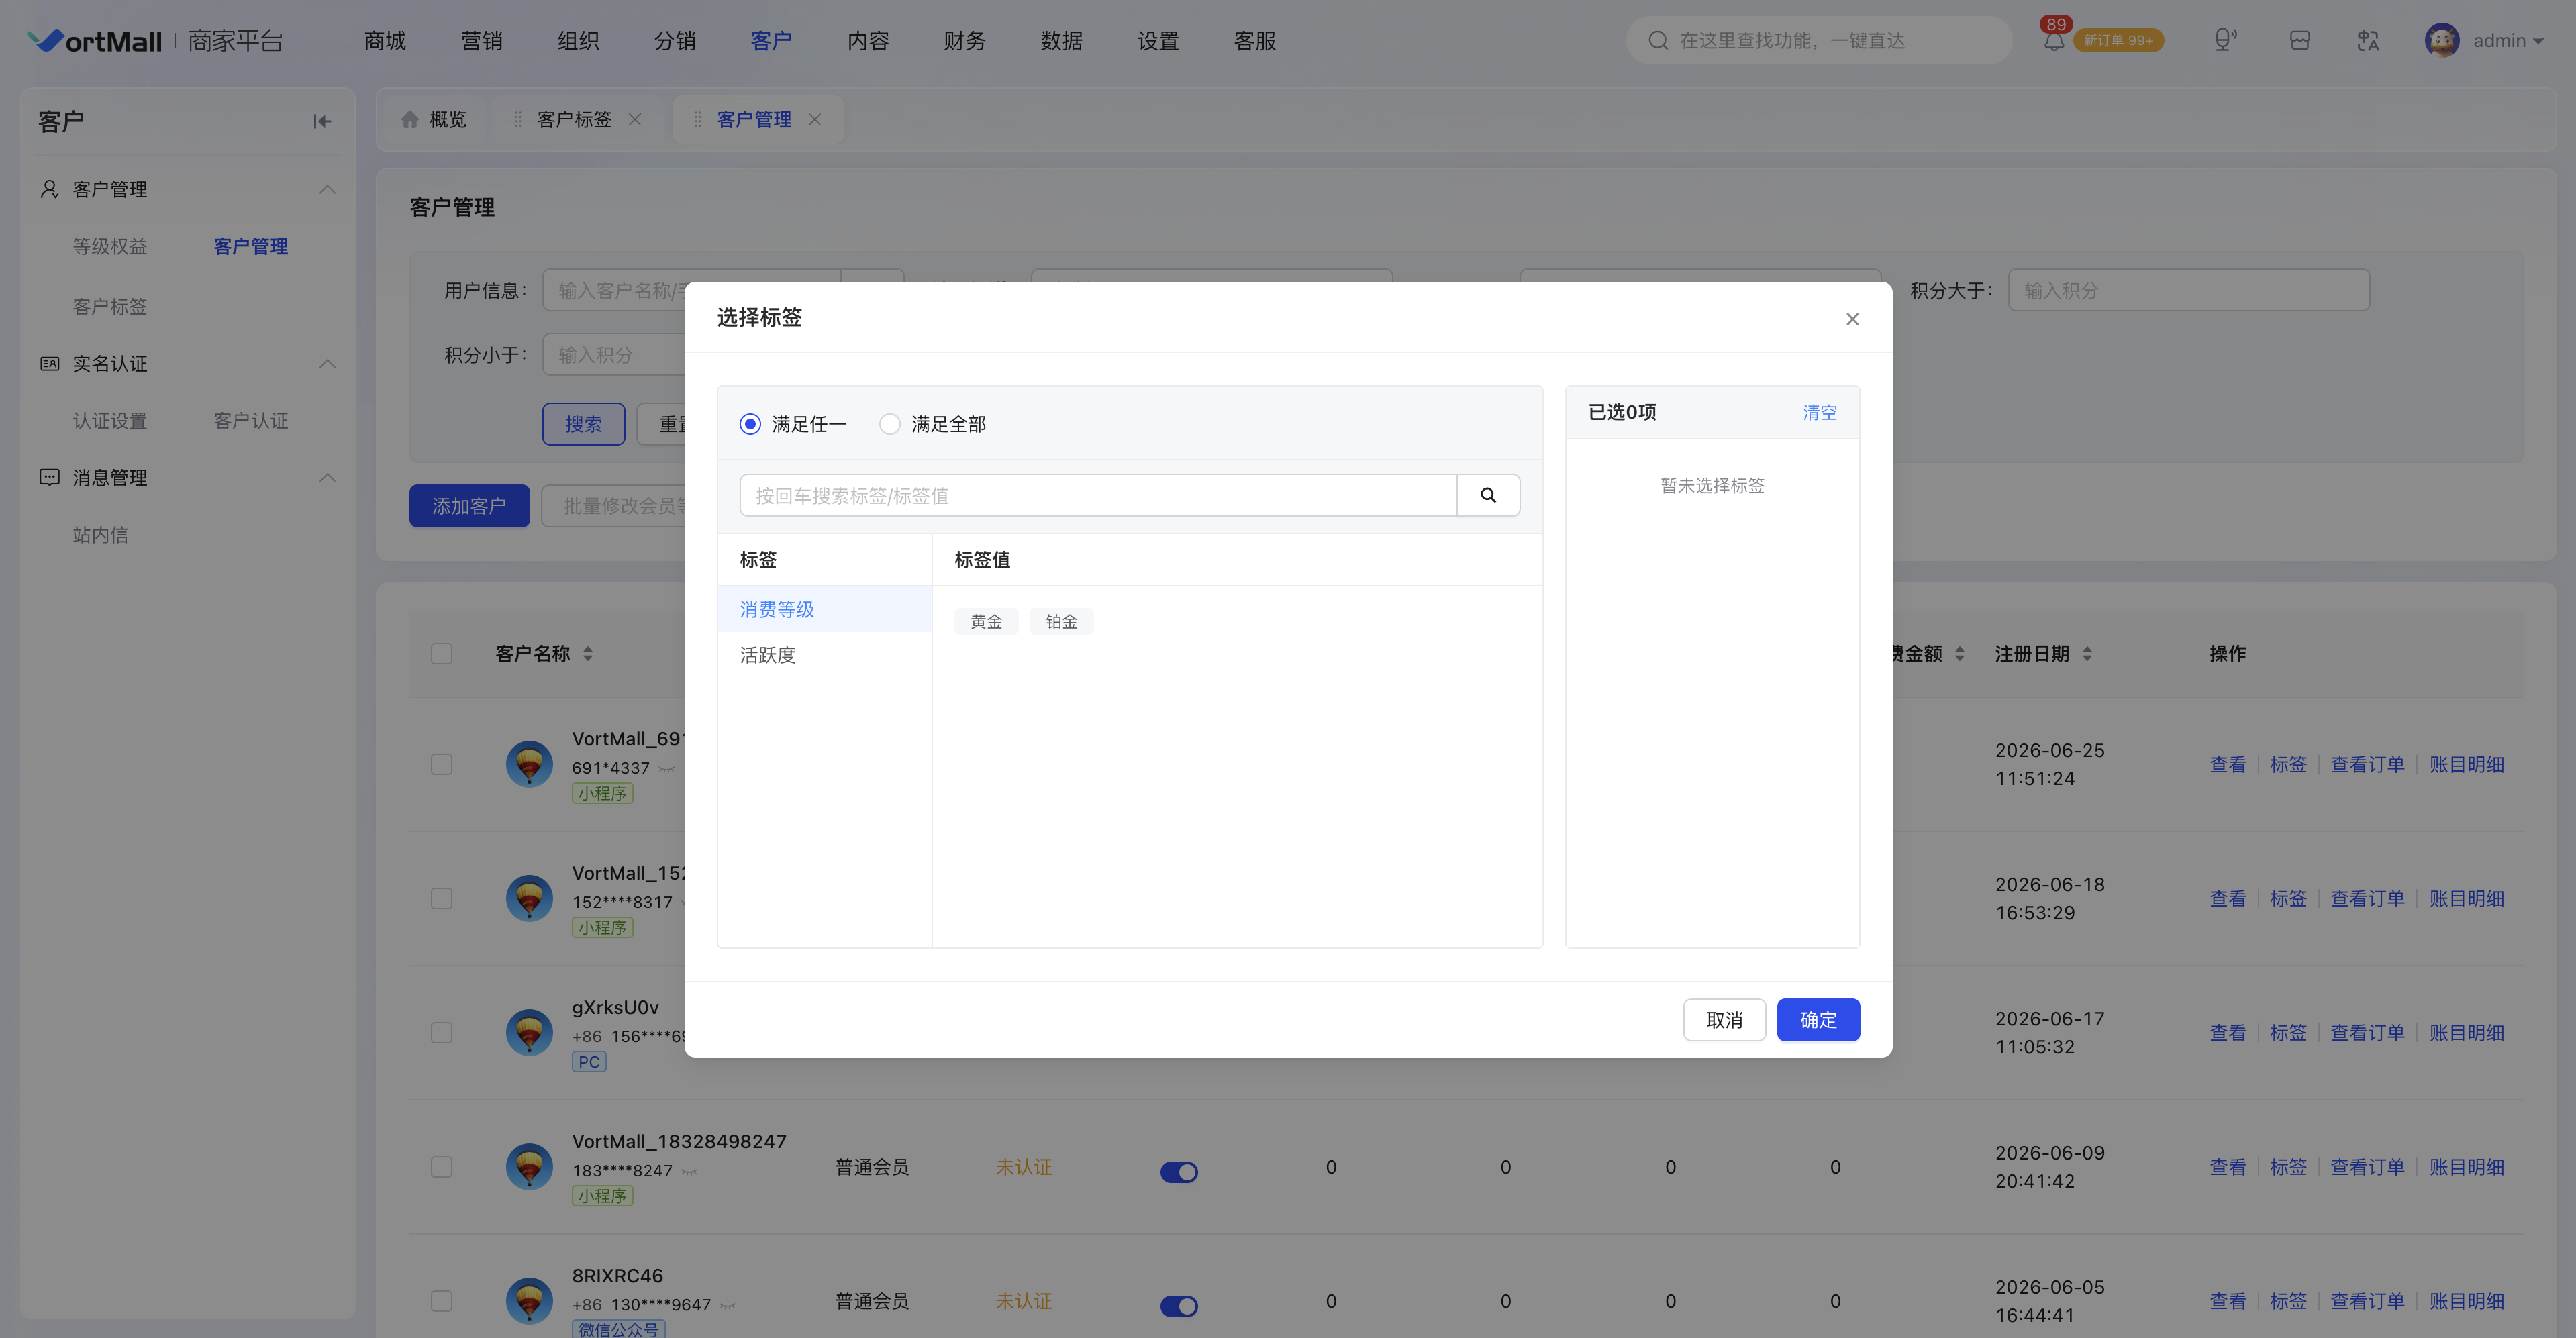This screenshot has width=2576, height=1338.
Task: Click the language translation icon
Action: (2367, 40)
